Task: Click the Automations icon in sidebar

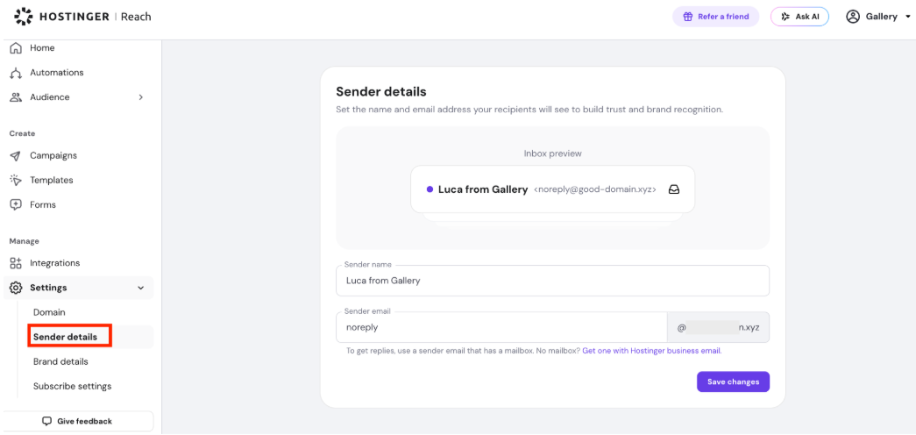Action: (x=16, y=73)
